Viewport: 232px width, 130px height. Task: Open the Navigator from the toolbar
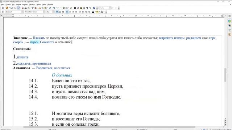click(78, 8)
